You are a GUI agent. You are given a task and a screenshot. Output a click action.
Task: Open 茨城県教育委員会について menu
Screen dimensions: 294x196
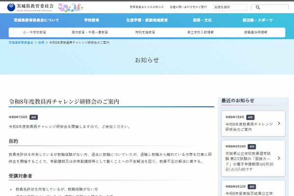point(36,20)
